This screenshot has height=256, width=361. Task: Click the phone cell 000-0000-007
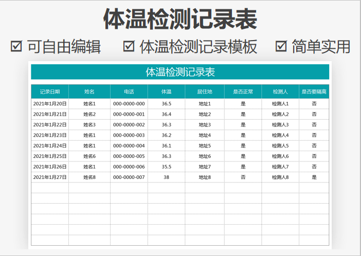[129, 177]
